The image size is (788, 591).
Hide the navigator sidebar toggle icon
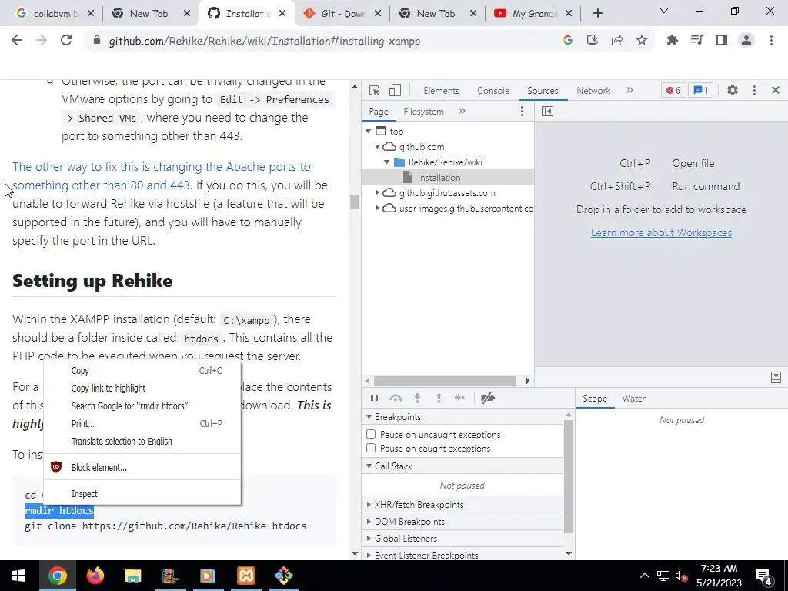pyautogui.click(x=547, y=112)
